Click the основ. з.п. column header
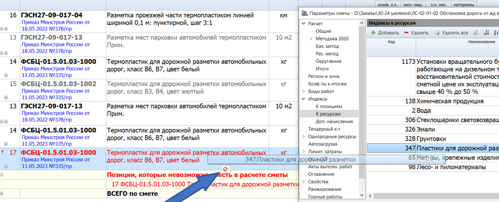 tap(388, 5)
